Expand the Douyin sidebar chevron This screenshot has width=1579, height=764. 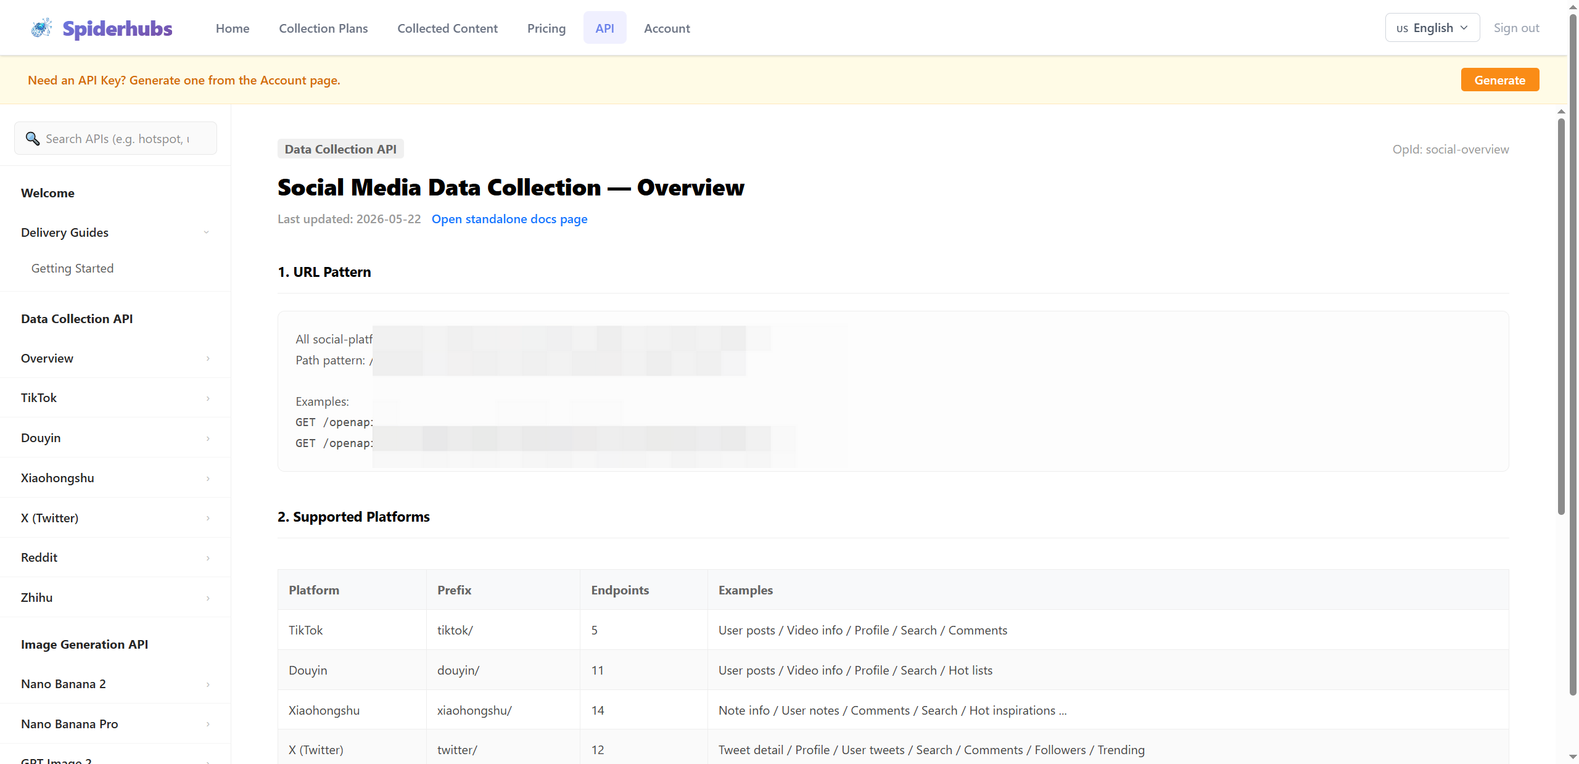point(208,438)
